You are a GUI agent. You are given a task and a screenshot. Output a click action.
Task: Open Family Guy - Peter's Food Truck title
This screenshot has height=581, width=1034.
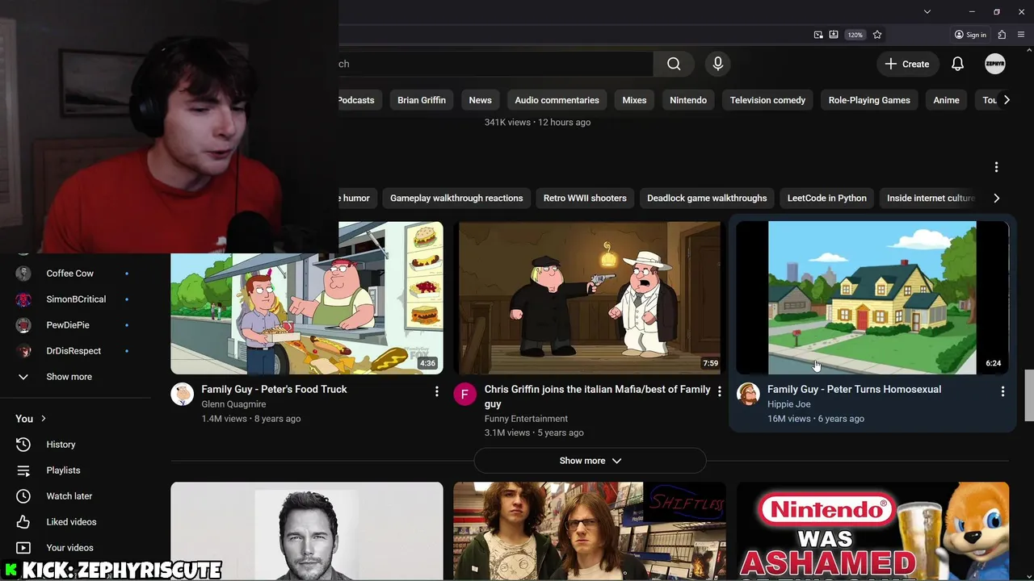pos(274,389)
